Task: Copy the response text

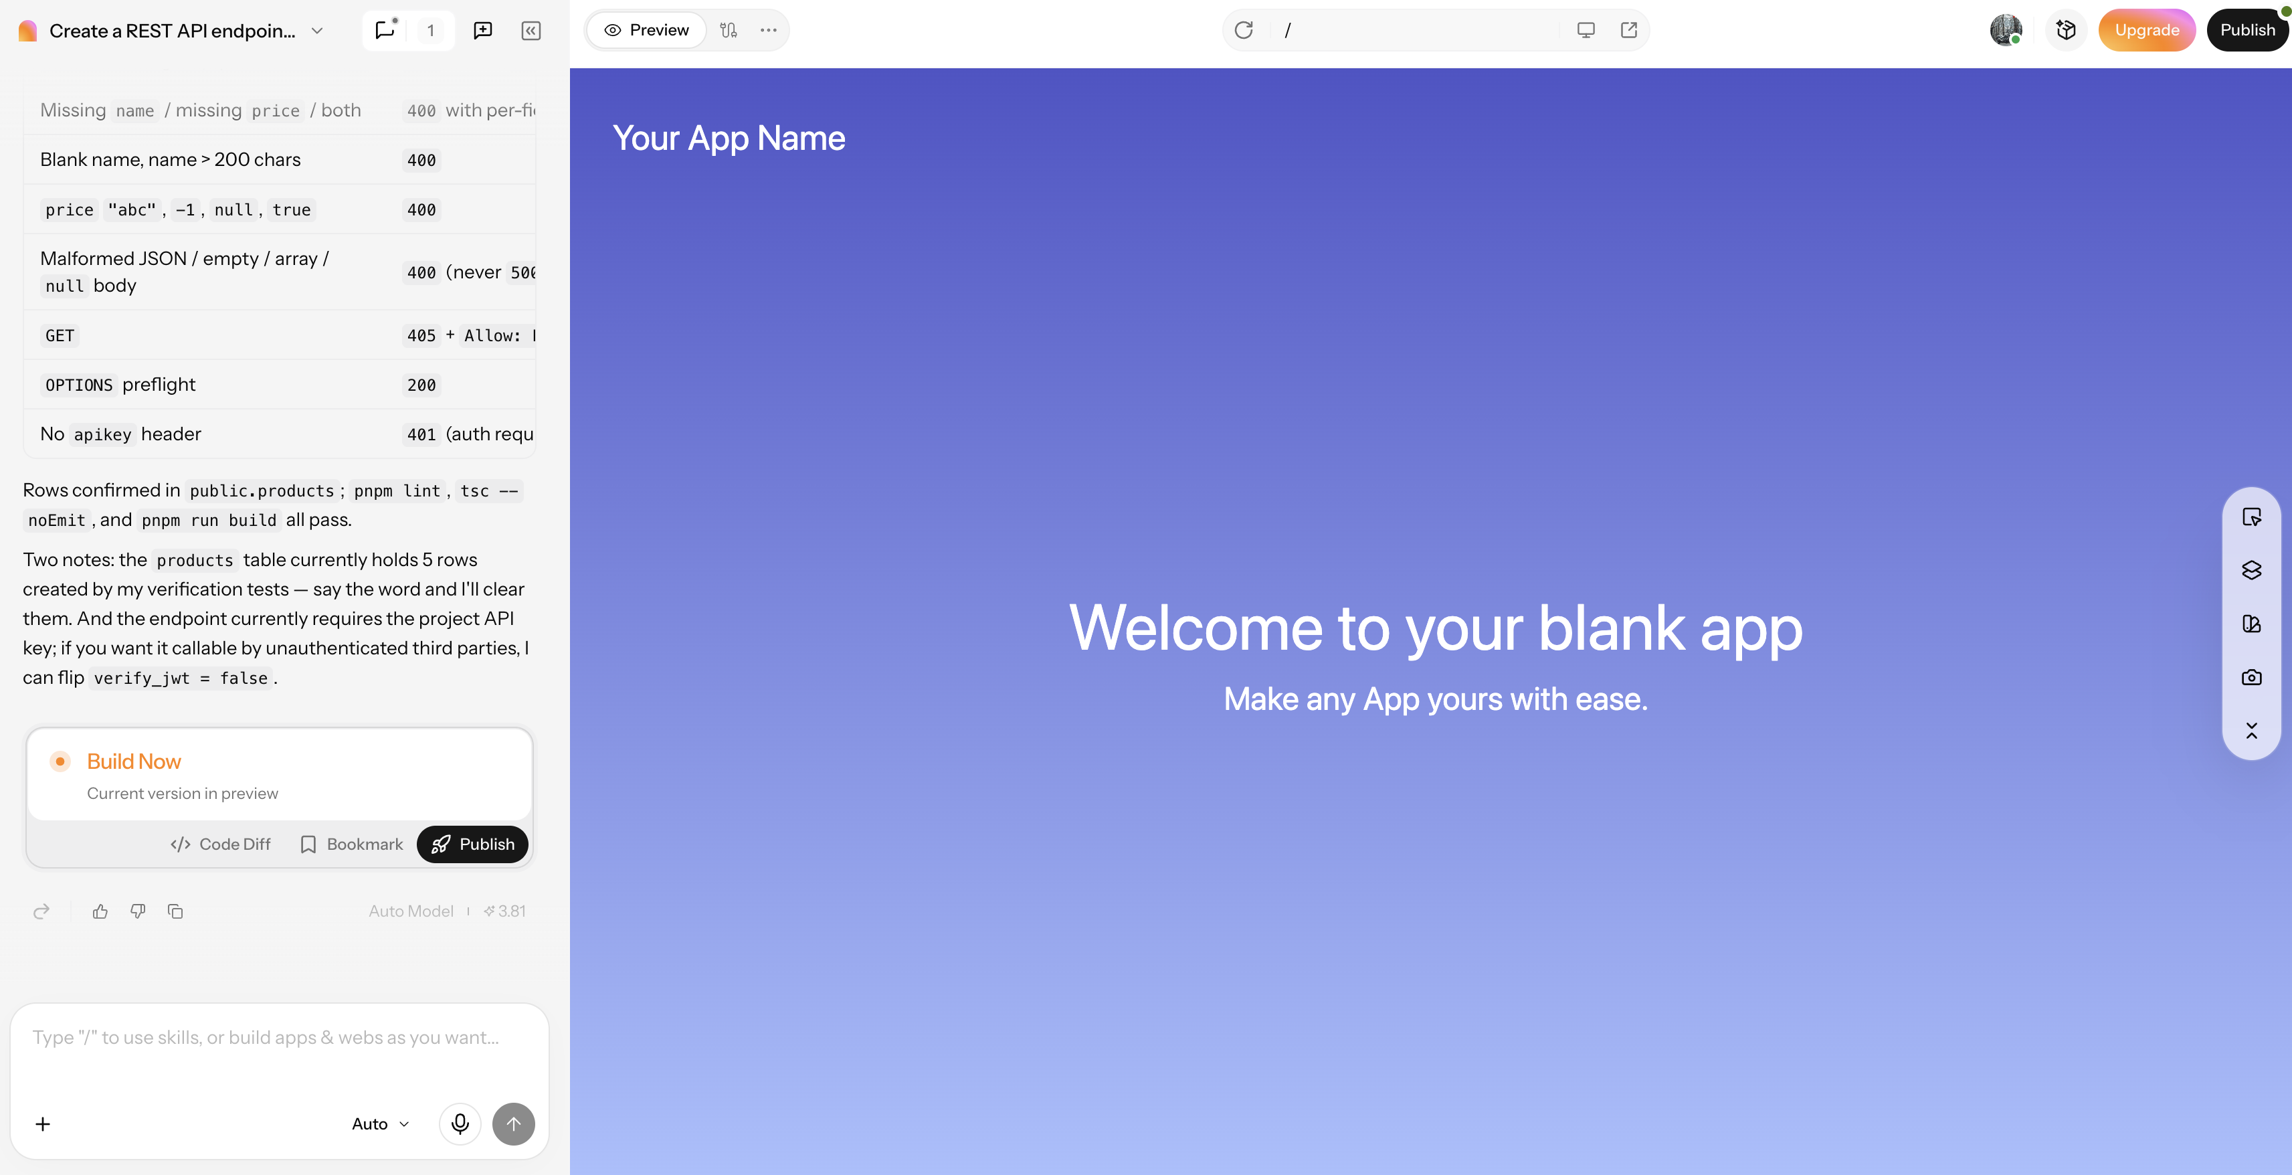Action: [175, 911]
